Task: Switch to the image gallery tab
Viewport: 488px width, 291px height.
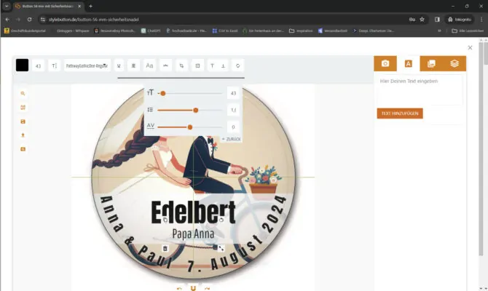Action: (x=431, y=63)
